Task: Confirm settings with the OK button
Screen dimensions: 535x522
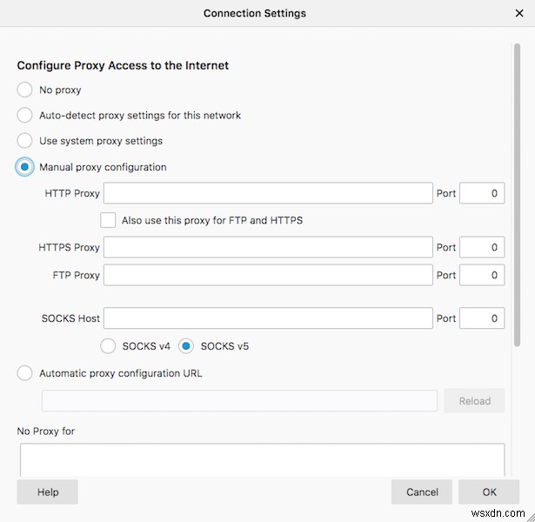Action: (x=489, y=492)
